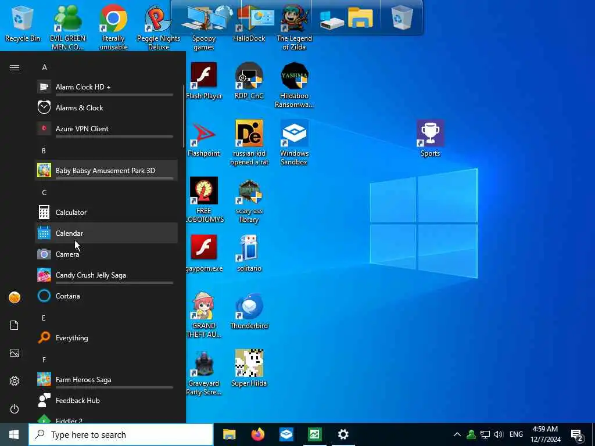
Task: Open Graveyard Party Scre... shortcut
Action: (204, 372)
